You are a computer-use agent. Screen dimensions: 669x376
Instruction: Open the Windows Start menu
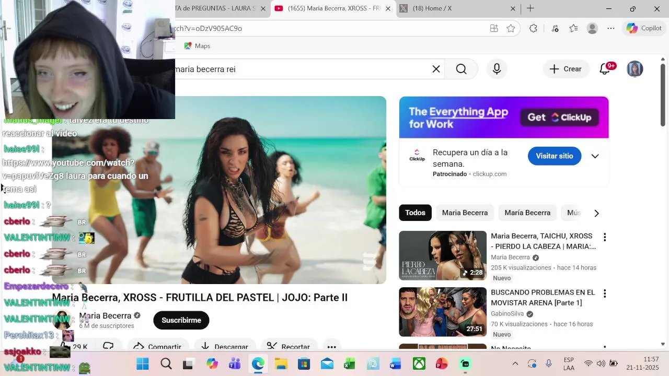click(142, 363)
